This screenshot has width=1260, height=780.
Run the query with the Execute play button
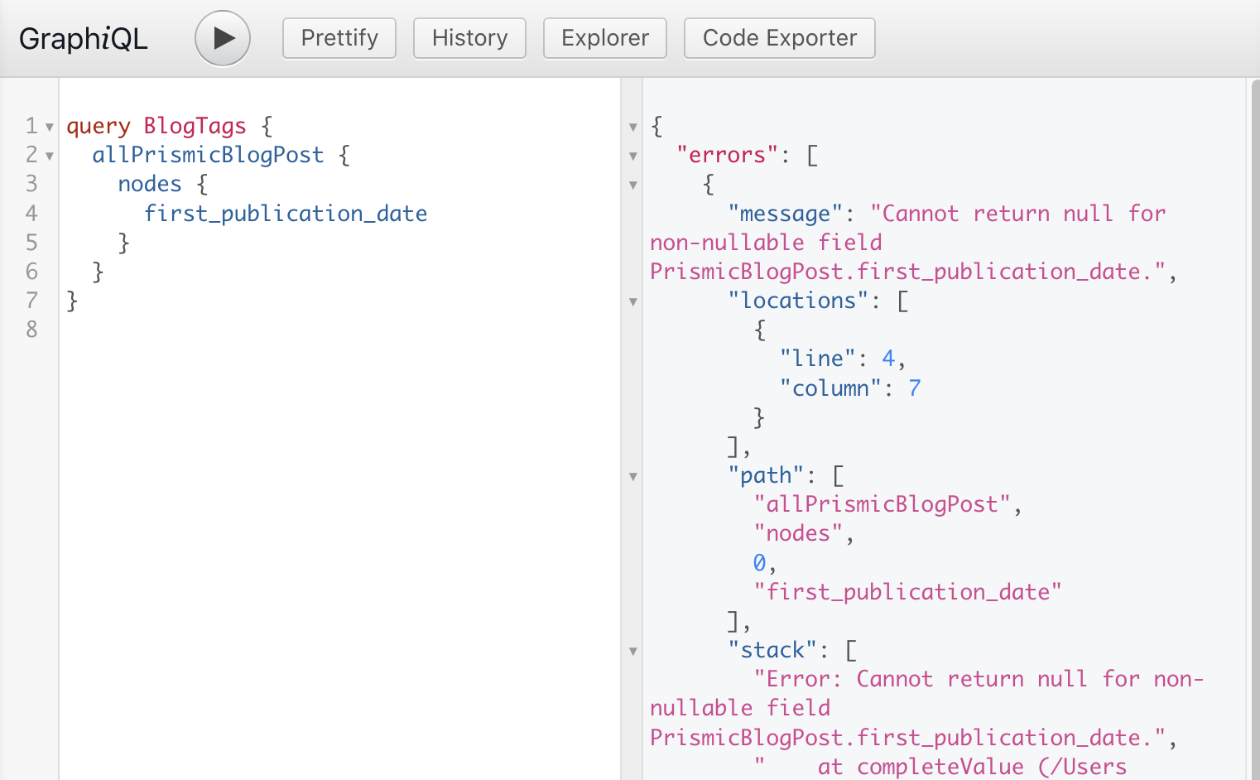[x=223, y=38]
